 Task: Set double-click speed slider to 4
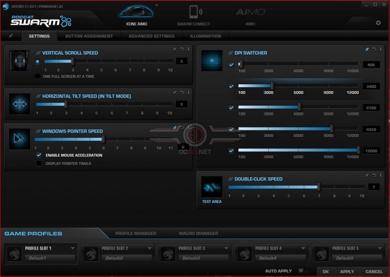[273, 187]
